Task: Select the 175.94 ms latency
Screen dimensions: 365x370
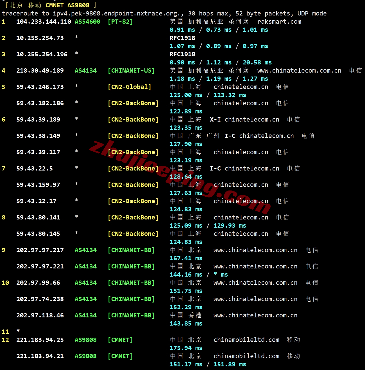Action: 186,348
